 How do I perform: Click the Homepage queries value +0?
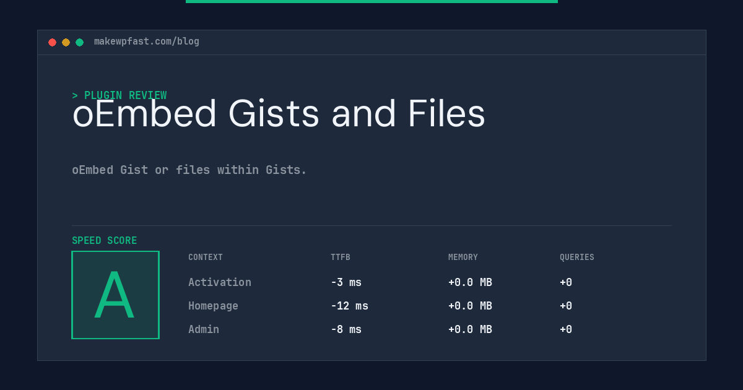point(566,306)
